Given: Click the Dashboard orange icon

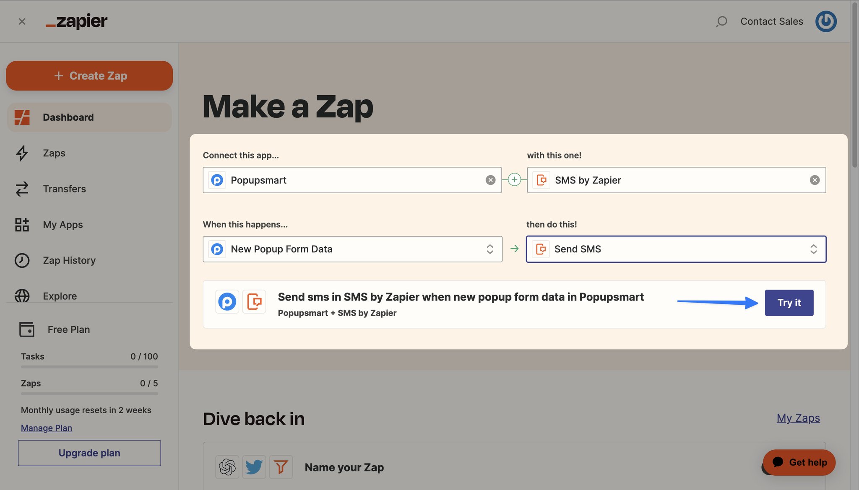Looking at the screenshot, I should pyautogui.click(x=22, y=117).
